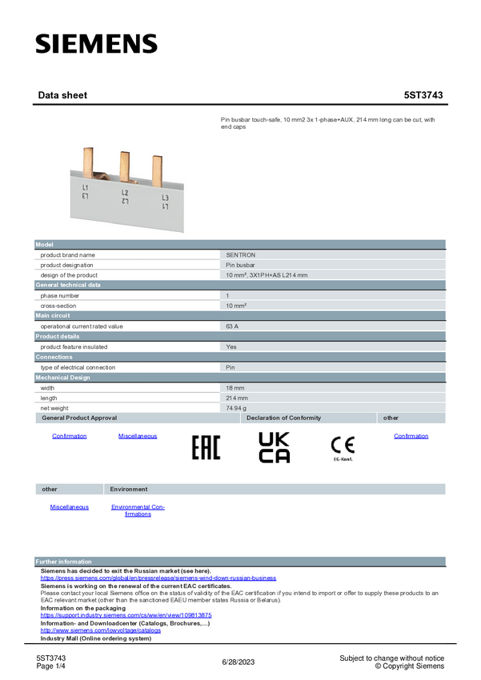Image resolution: width=481 pixels, height=680 pixels.
Task: Click the '74.94 g' net weight value
Action: click(236, 408)
